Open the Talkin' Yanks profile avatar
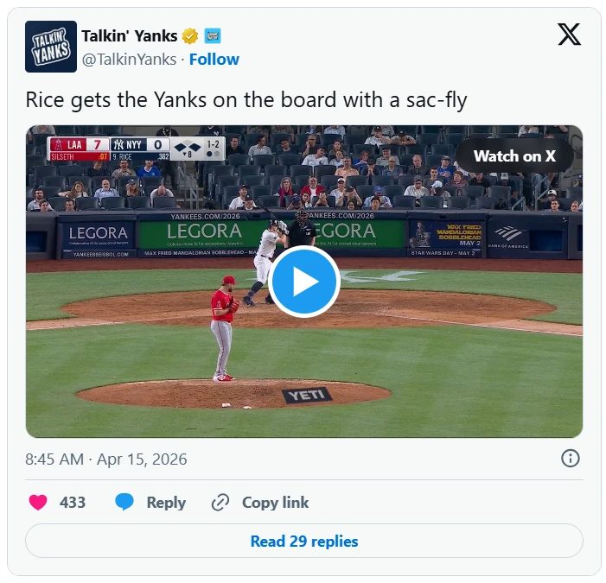Viewport: 606px width, 583px height. [x=51, y=47]
